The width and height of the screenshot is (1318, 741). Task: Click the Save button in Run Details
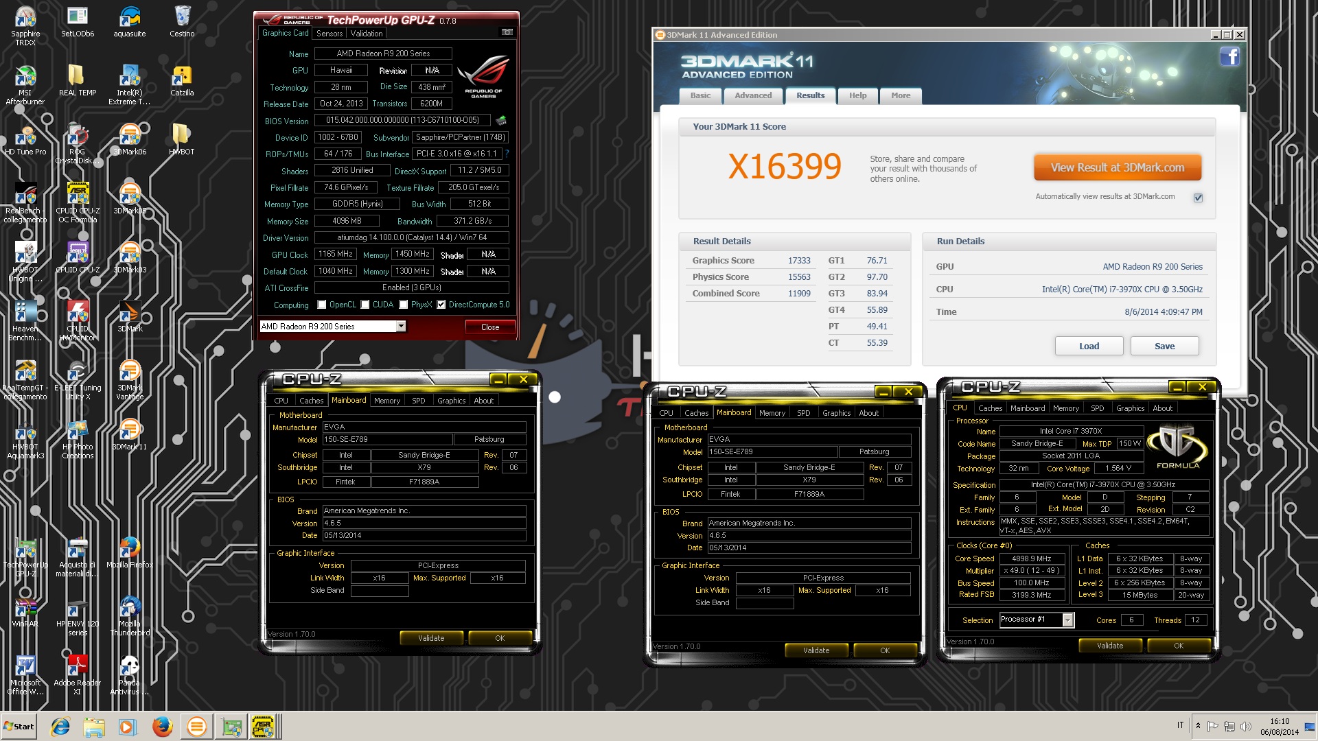pyautogui.click(x=1164, y=346)
